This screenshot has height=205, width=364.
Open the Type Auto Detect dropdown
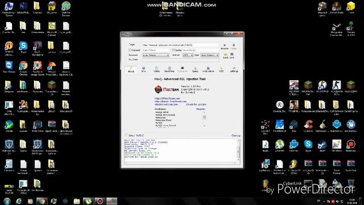(210, 55)
